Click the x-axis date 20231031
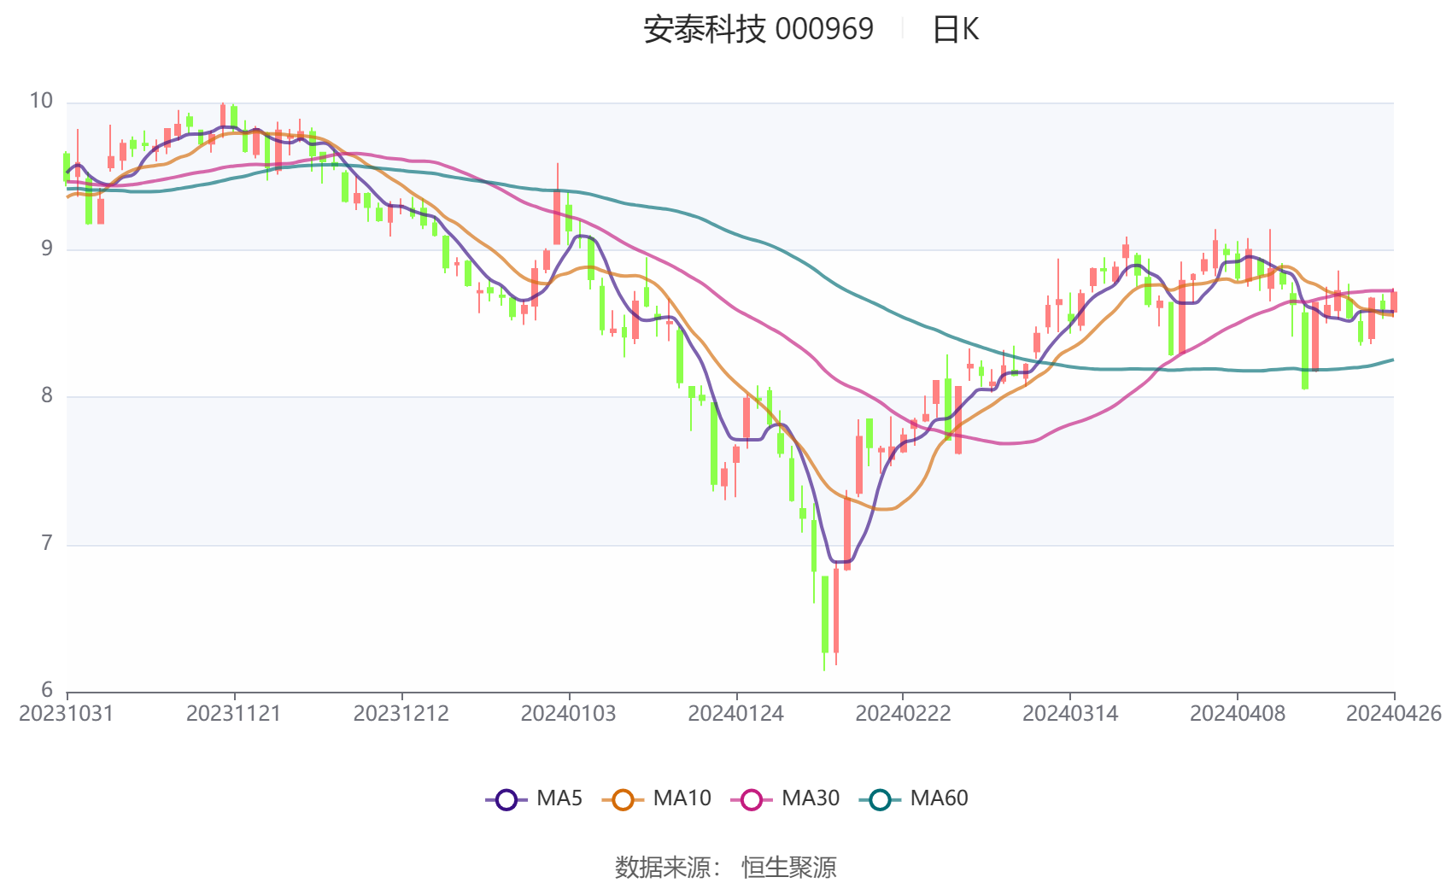1452x883 pixels. [67, 714]
